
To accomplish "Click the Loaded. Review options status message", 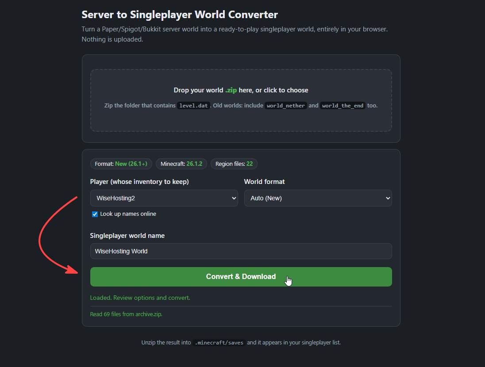I will 140,298.
